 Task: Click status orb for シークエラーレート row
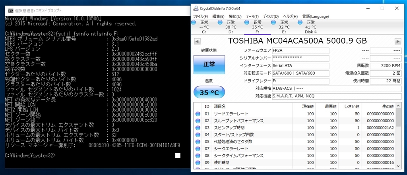(198, 148)
